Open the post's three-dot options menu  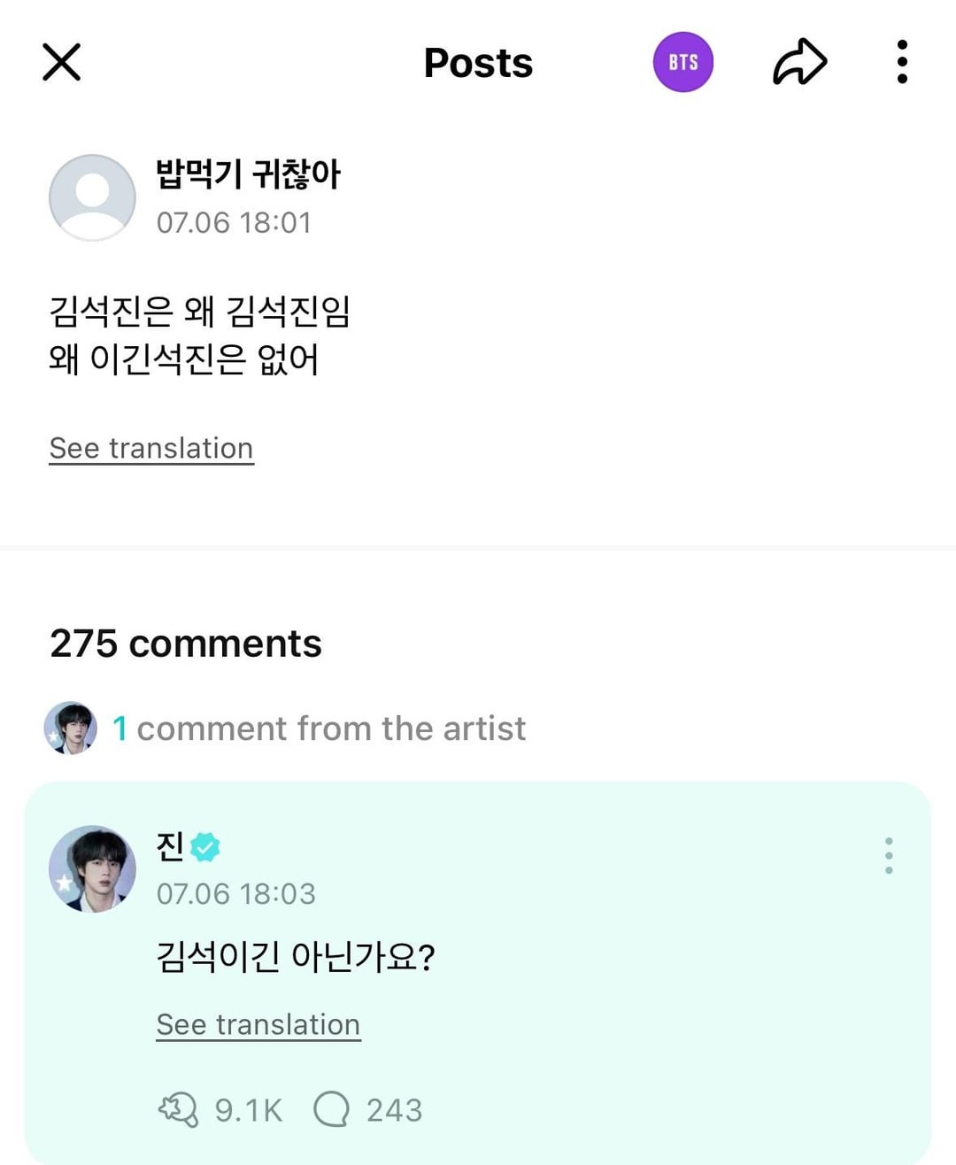coord(902,62)
